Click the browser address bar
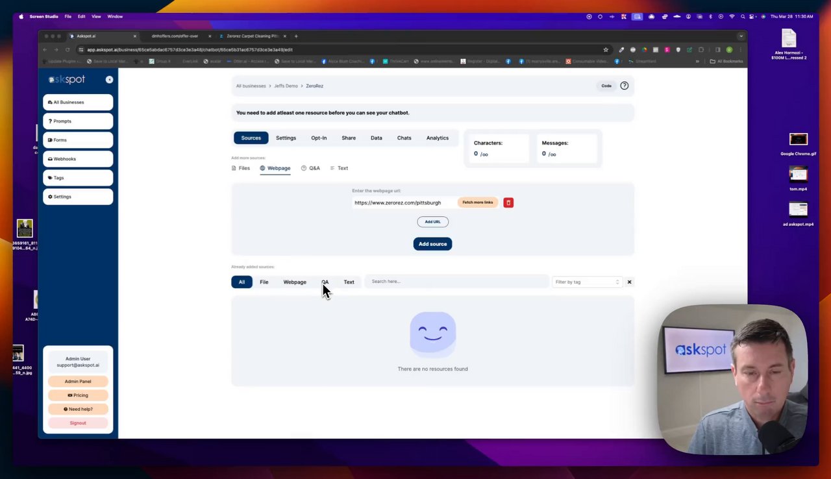This screenshot has height=479, width=831. pyautogui.click(x=344, y=49)
